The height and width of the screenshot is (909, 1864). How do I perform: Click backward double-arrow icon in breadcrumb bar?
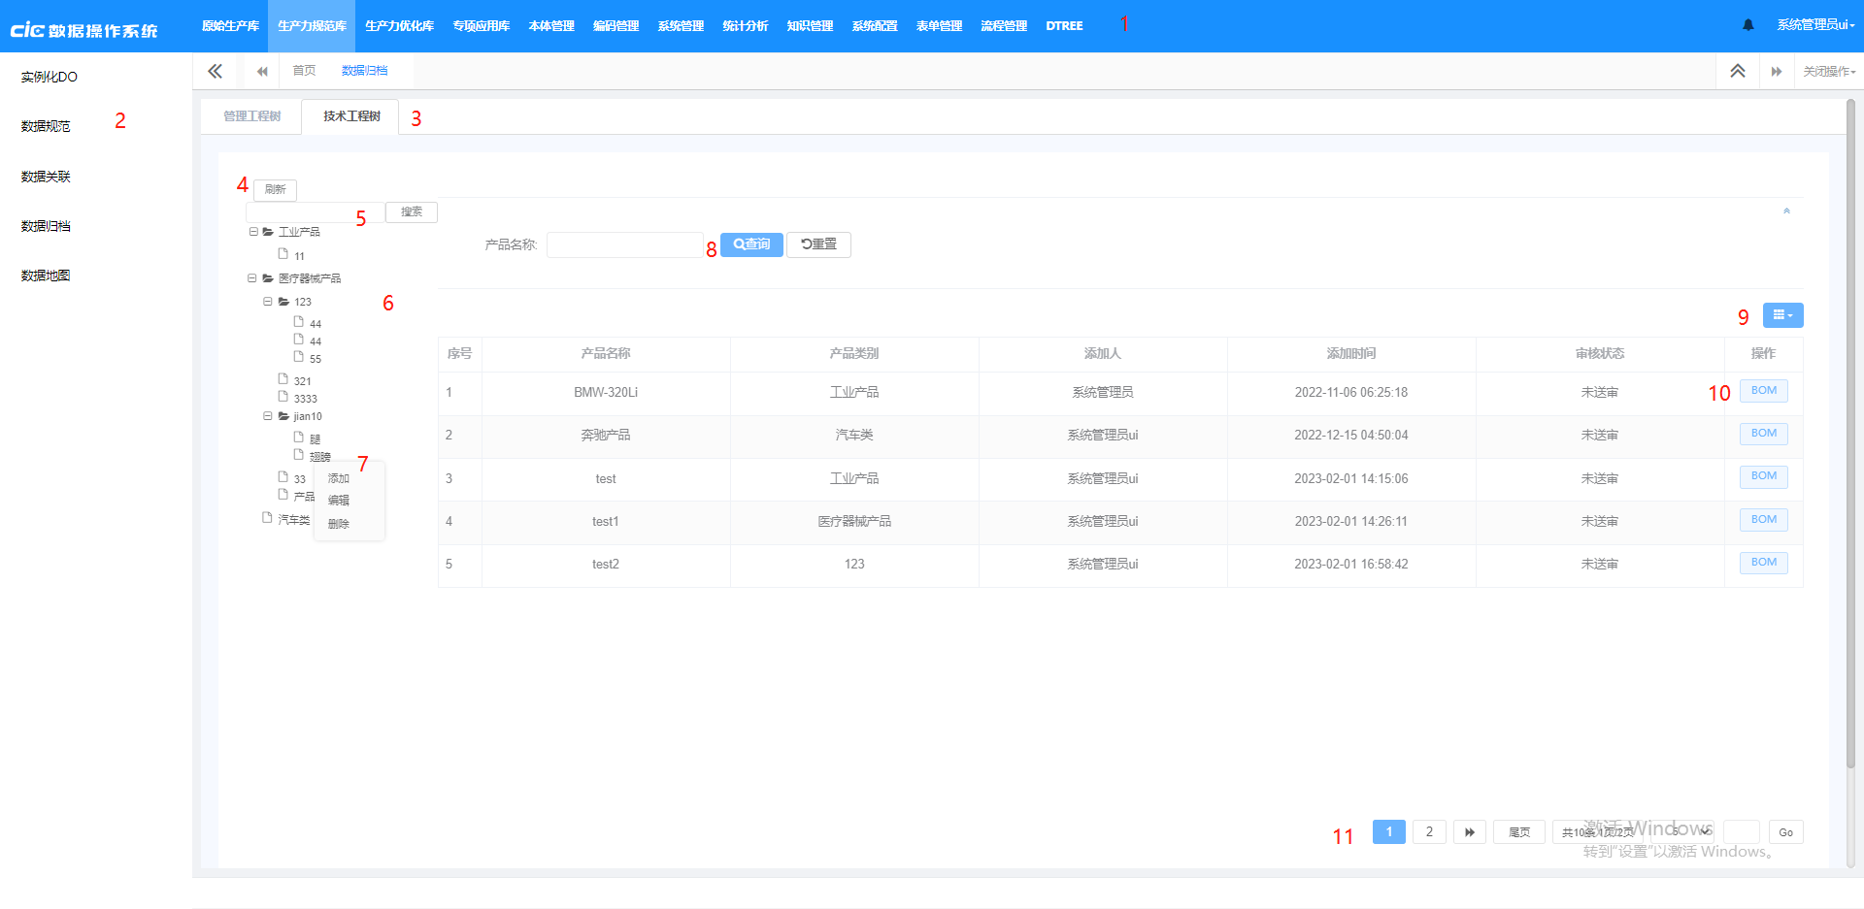pyautogui.click(x=261, y=71)
